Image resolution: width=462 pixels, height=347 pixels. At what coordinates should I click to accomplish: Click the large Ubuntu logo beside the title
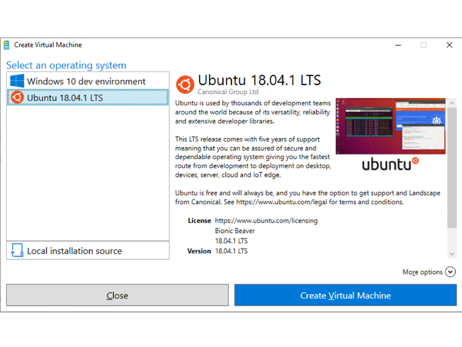click(x=185, y=84)
